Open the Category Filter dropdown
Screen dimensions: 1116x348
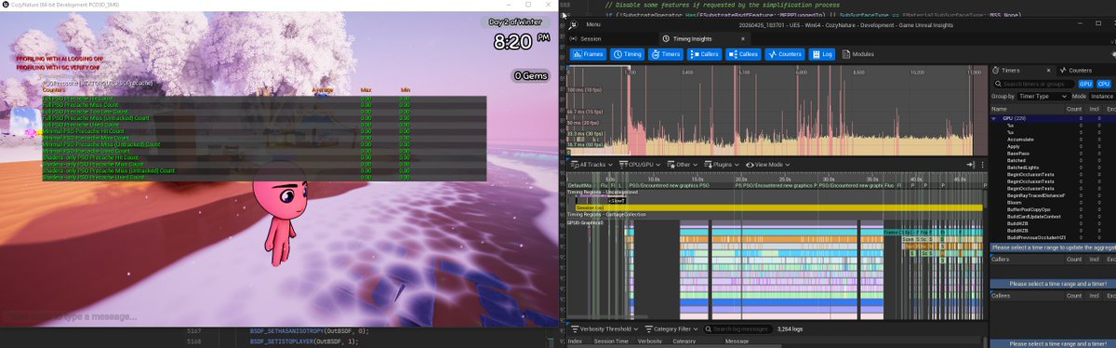pos(672,328)
